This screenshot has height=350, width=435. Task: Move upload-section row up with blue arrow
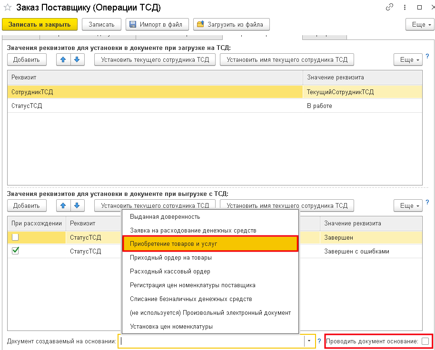pyautogui.click(x=63, y=59)
